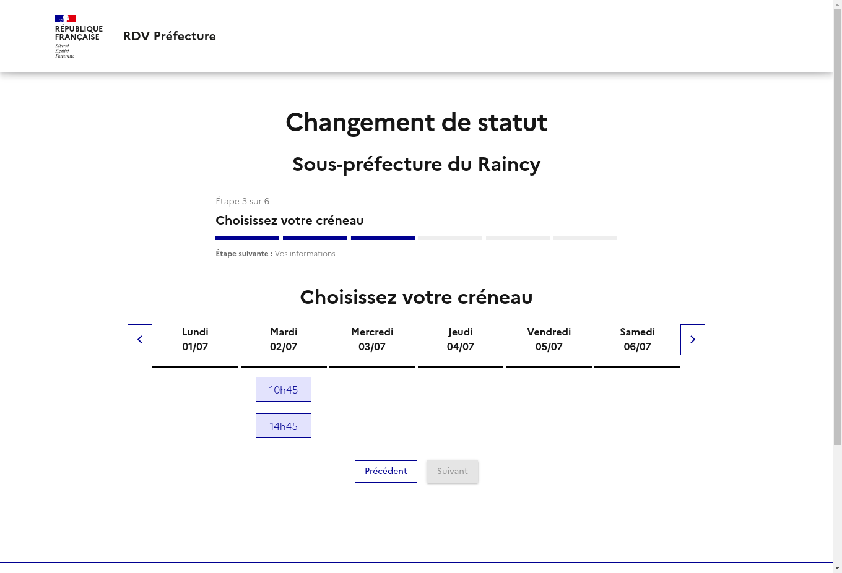Click the 'Changement de statut' heading
This screenshot has height=573, width=842.
pyautogui.click(x=416, y=123)
